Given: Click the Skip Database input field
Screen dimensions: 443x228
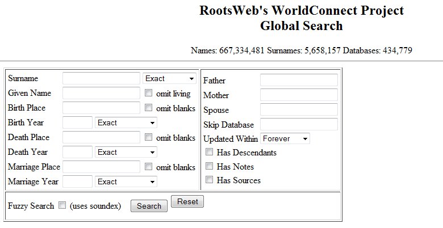Looking at the screenshot, I should (299, 124).
